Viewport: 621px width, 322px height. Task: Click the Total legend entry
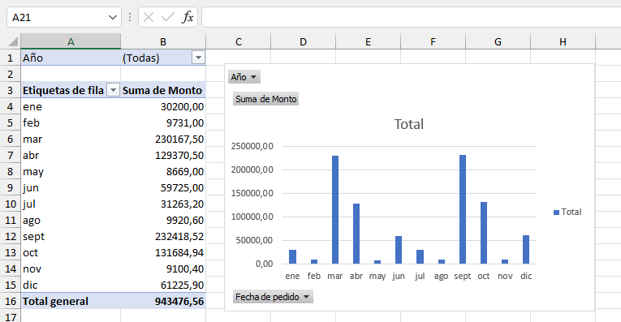coord(567,212)
